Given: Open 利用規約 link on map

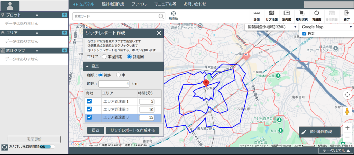Looking at the screenshot, I should pyautogui.click(x=323, y=146).
